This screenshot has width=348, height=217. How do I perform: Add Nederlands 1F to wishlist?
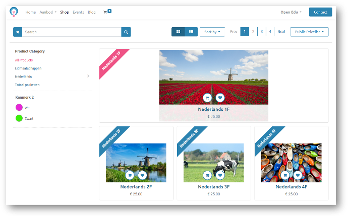click(x=220, y=98)
